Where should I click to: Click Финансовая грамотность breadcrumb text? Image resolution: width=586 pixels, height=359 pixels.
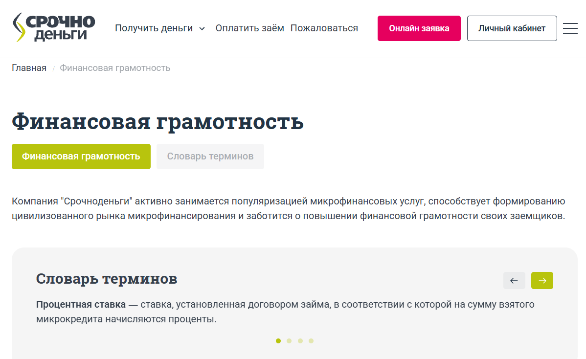(115, 68)
